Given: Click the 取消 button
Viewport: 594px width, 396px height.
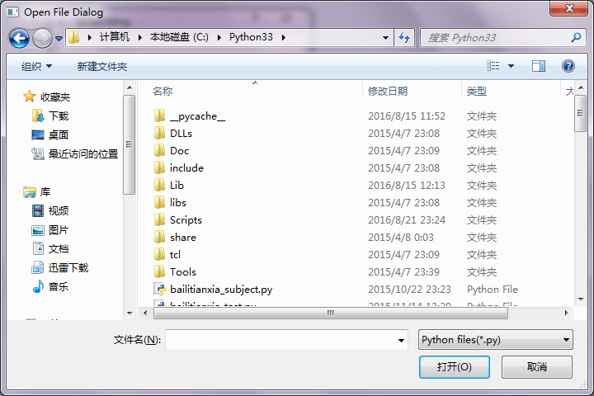Looking at the screenshot, I should [537, 367].
